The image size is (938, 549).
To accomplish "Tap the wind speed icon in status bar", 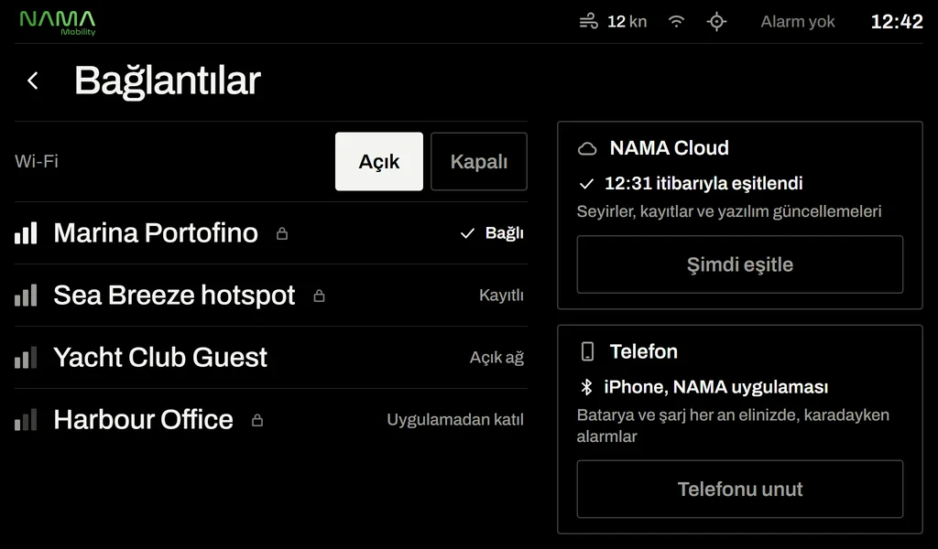I will [589, 22].
